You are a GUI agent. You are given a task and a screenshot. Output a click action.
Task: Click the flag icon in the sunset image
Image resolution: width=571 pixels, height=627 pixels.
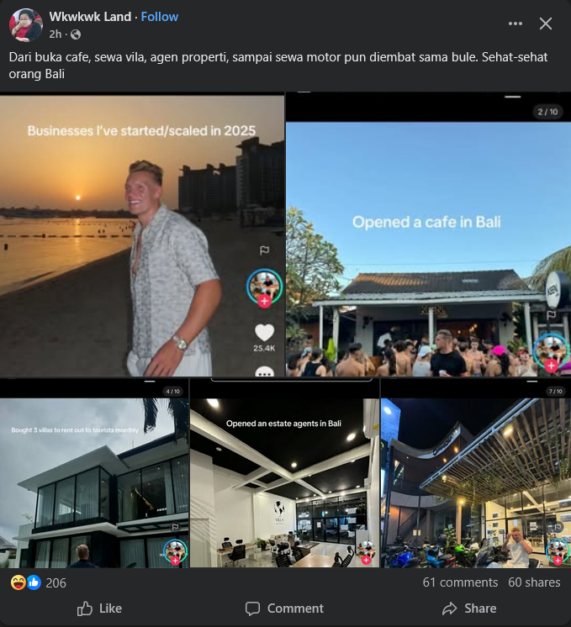coord(265,250)
